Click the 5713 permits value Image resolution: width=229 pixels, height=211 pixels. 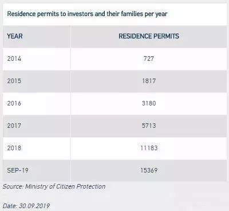click(x=149, y=126)
